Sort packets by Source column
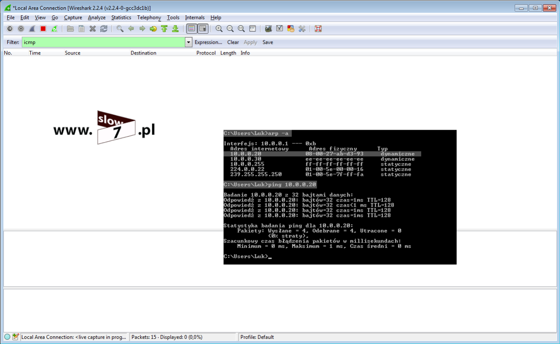The height and width of the screenshot is (344, 560). tap(73, 53)
